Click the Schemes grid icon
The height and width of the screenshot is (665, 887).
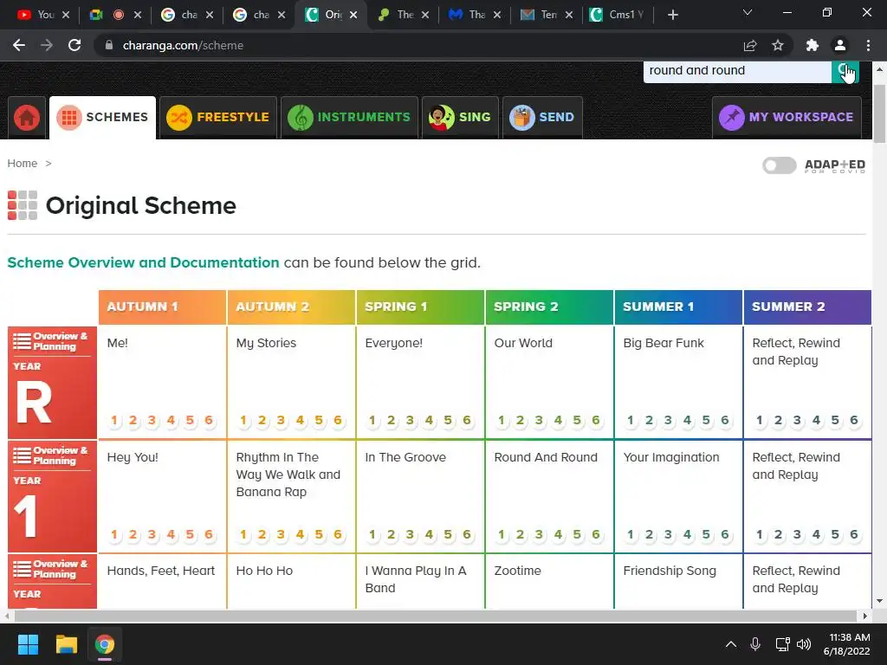[x=69, y=117]
